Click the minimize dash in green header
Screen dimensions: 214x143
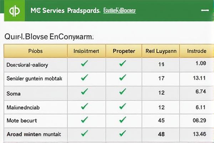point(205,10)
